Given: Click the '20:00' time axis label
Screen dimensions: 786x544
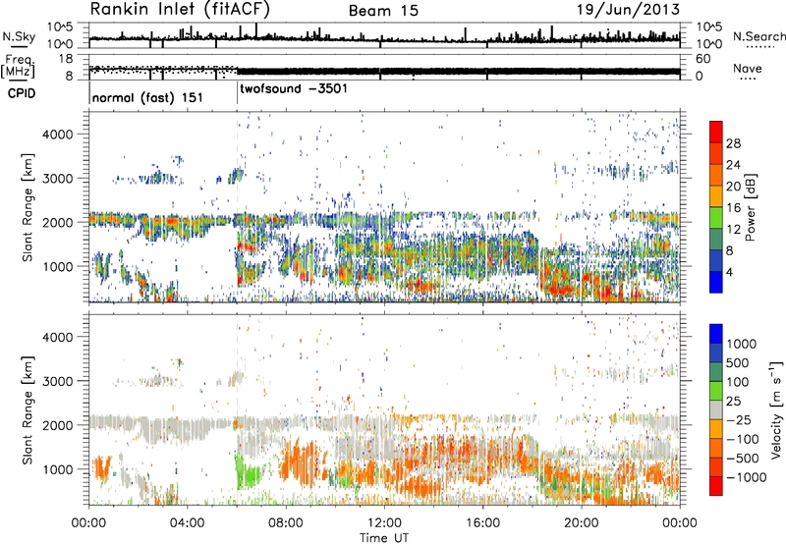Looking at the screenshot, I should 581,523.
